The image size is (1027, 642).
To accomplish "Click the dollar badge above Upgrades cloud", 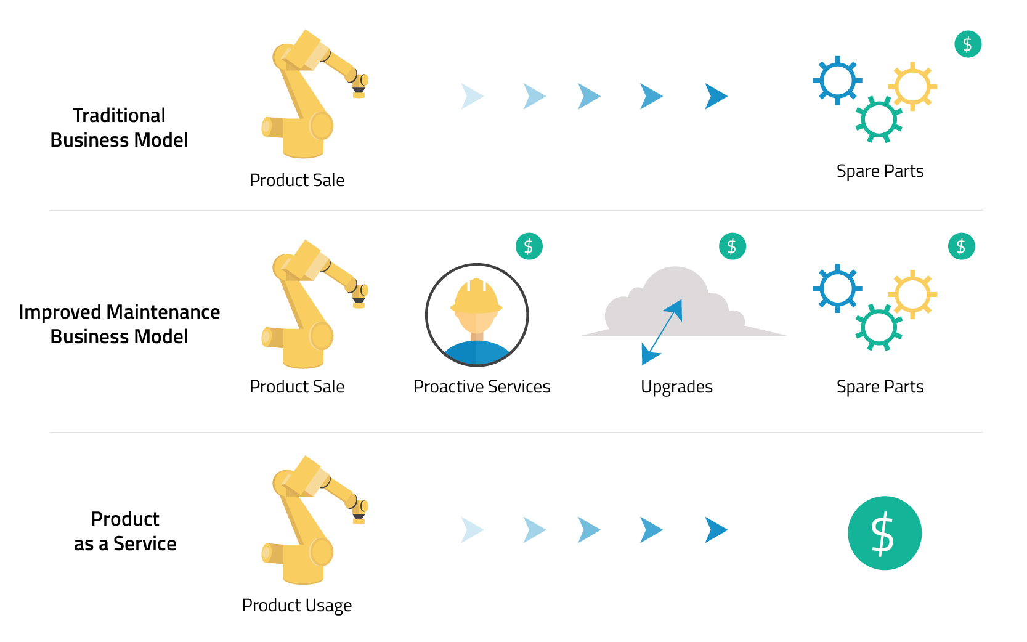I will click(x=733, y=246).
